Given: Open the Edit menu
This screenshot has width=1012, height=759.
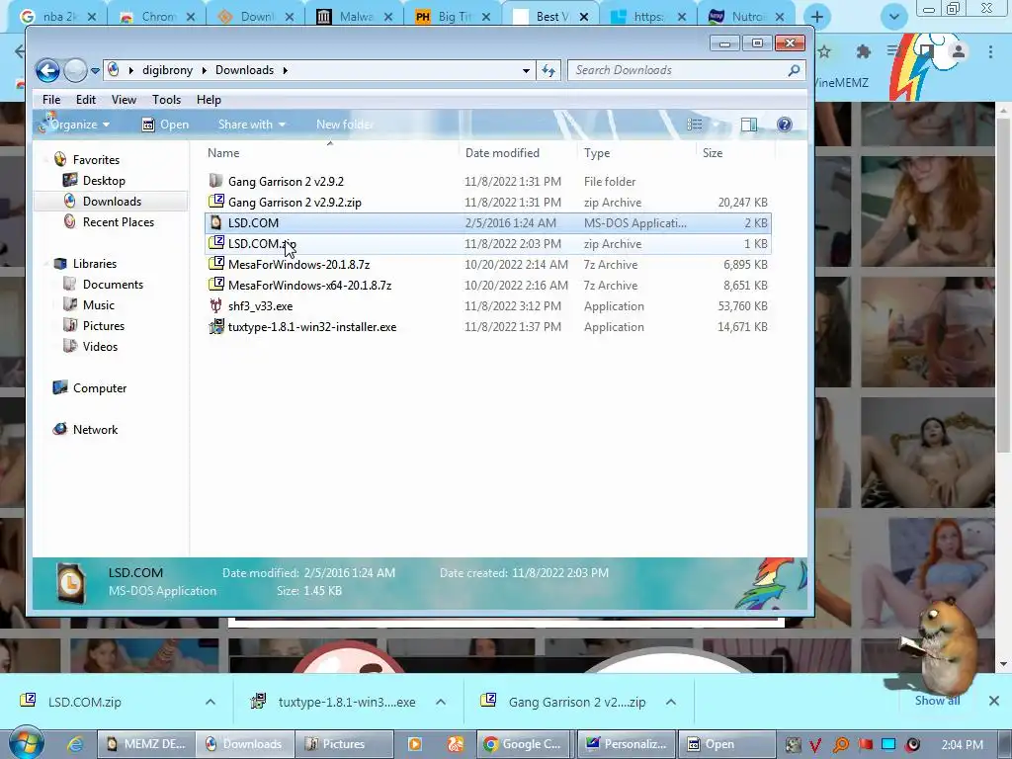Looking at the screenshot, I should 85,100.
